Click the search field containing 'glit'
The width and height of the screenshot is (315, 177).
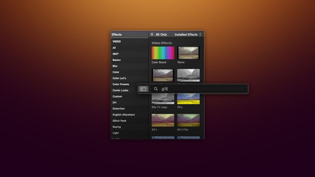(202, 89)
